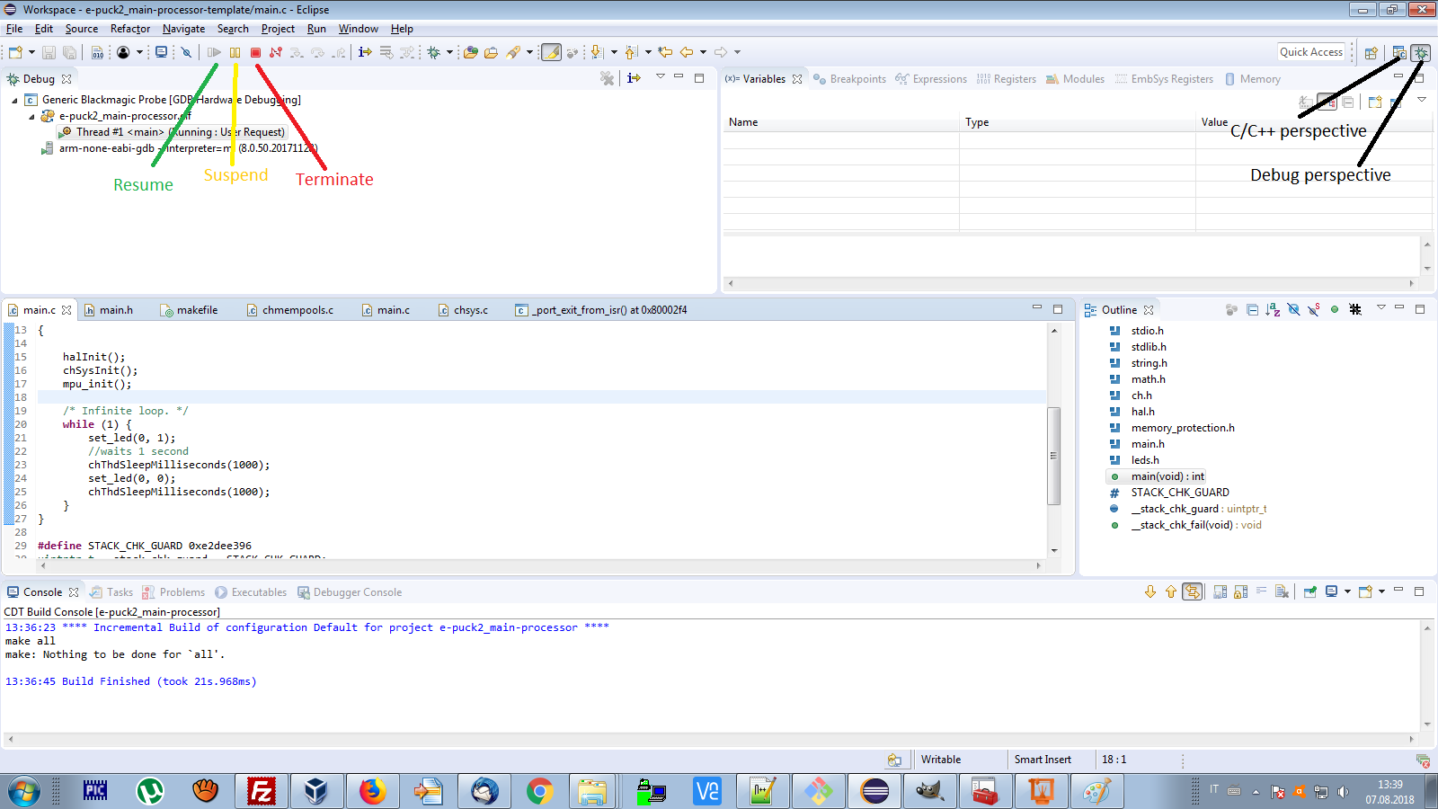This screenshot has height=809, width=1438.
Task: Click the Open Perspective icon
Action: [1371, 53]
